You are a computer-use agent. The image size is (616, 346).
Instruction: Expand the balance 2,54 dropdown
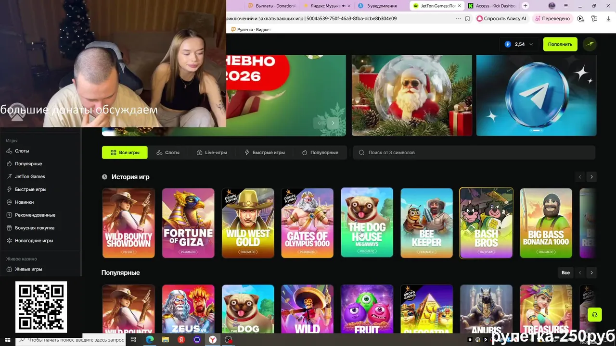click(x=519, y=44)
